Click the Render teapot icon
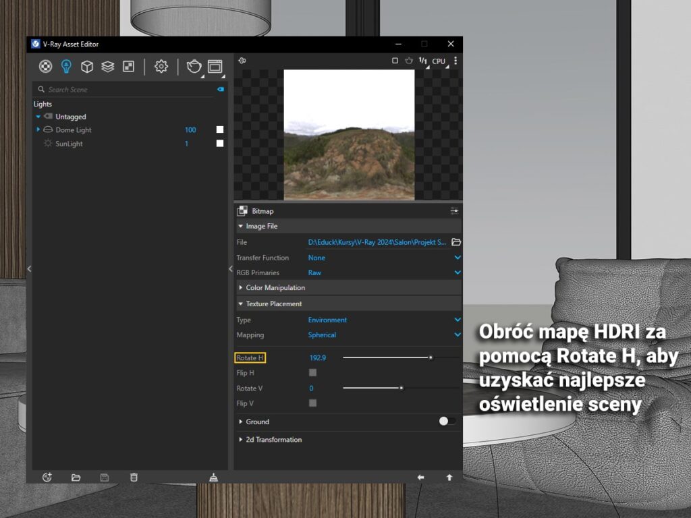691x518 pixels. (194, 66)
